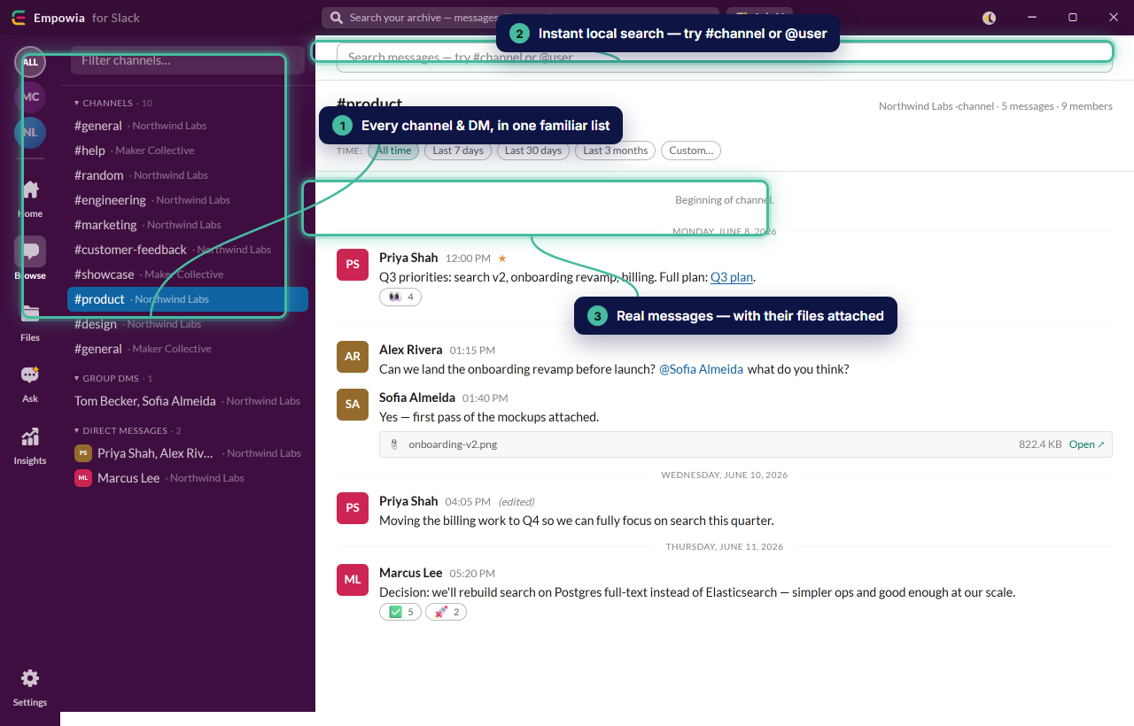Image resolution: width=1134 pixels, height=726 pixels.
Task: Click the 05:20 PM timestamp
Action: tap(472, 574)
